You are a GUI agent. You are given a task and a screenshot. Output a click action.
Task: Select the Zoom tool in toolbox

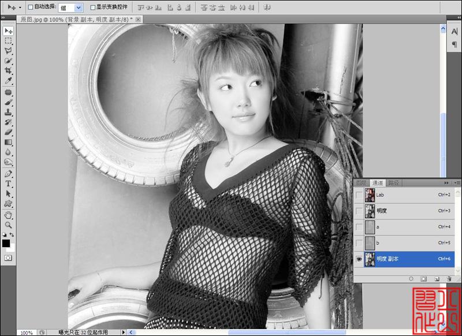coord(8,225)
